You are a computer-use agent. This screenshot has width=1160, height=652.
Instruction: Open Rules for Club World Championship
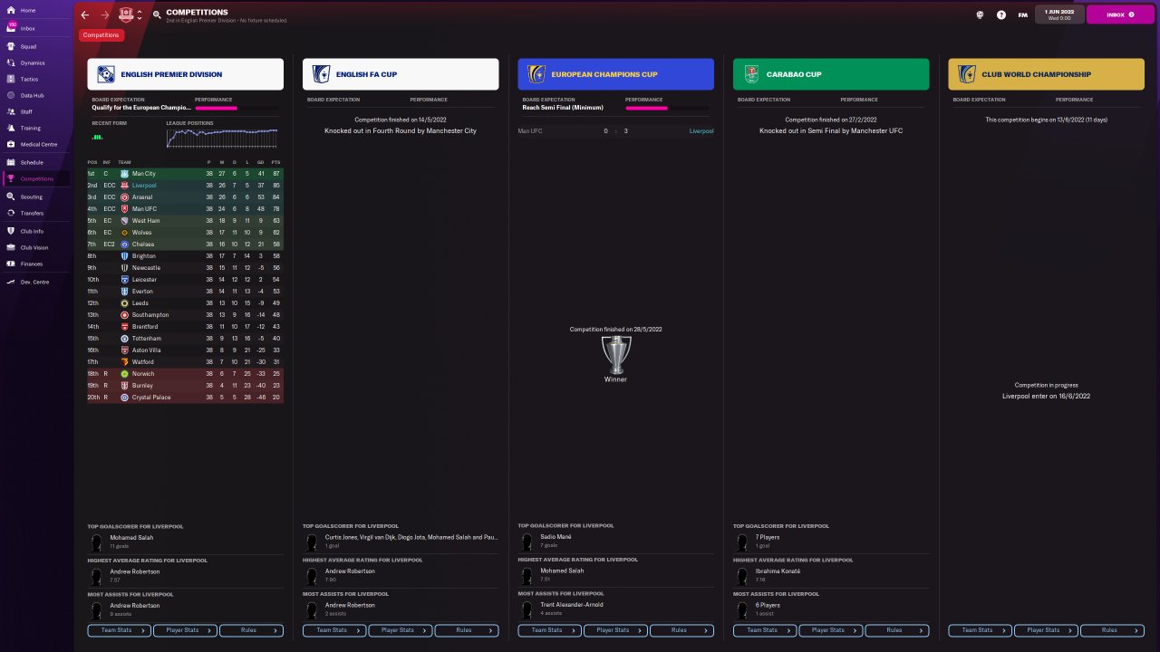[x=1112, y=630]
